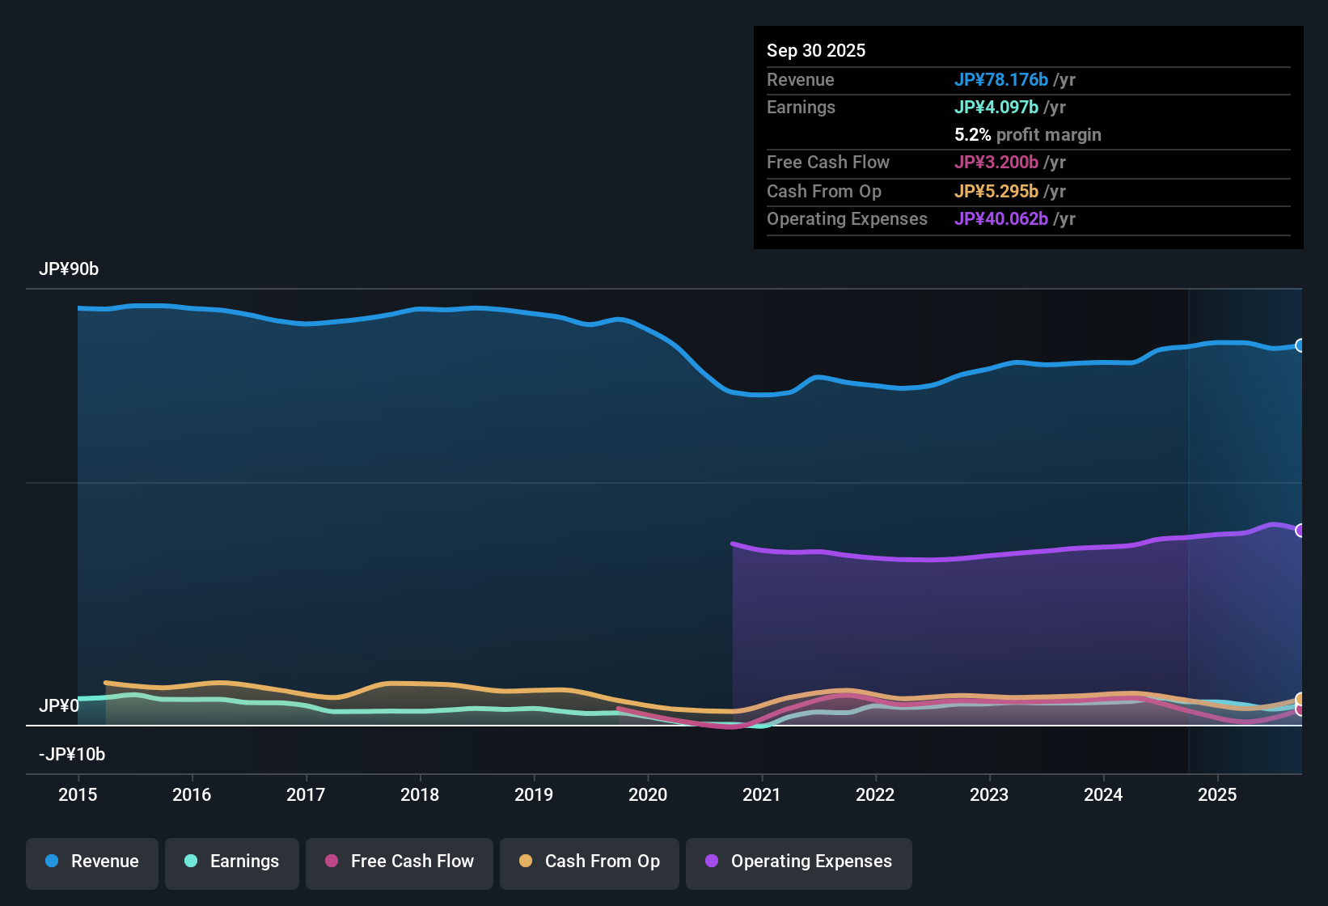
Task: Expand the Cash From Op legend entry
Action: coord(589,862)
